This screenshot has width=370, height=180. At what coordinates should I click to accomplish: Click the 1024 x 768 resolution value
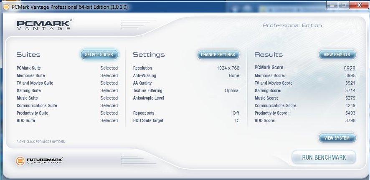pos(228,68)
